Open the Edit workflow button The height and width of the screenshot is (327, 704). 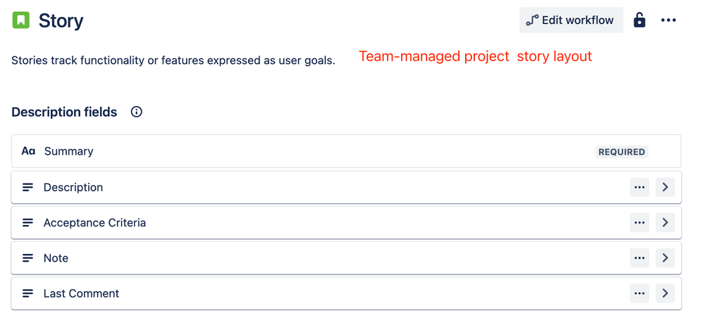click(571, 20)
